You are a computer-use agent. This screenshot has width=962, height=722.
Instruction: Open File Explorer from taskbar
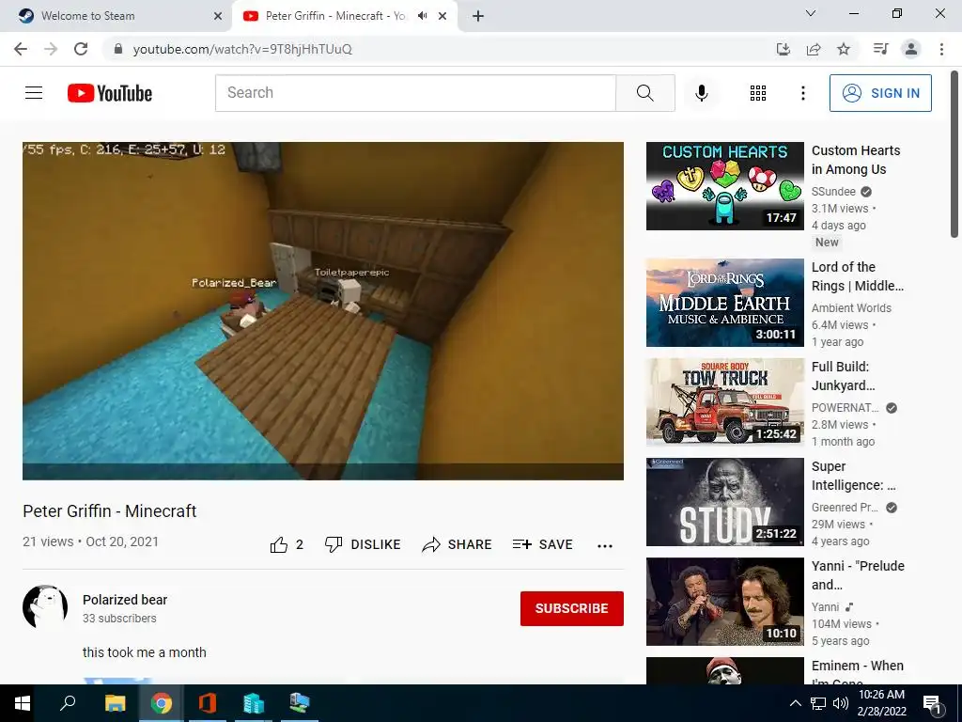pos(115,703)
